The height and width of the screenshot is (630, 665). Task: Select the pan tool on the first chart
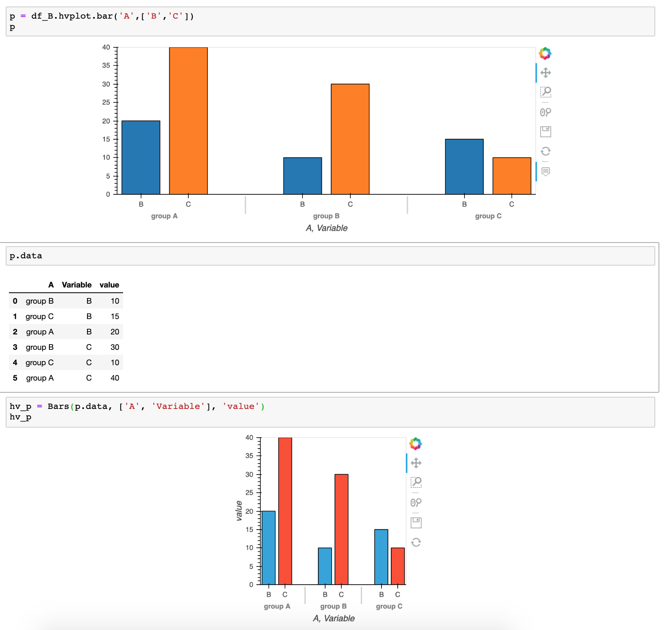(546, 73)
